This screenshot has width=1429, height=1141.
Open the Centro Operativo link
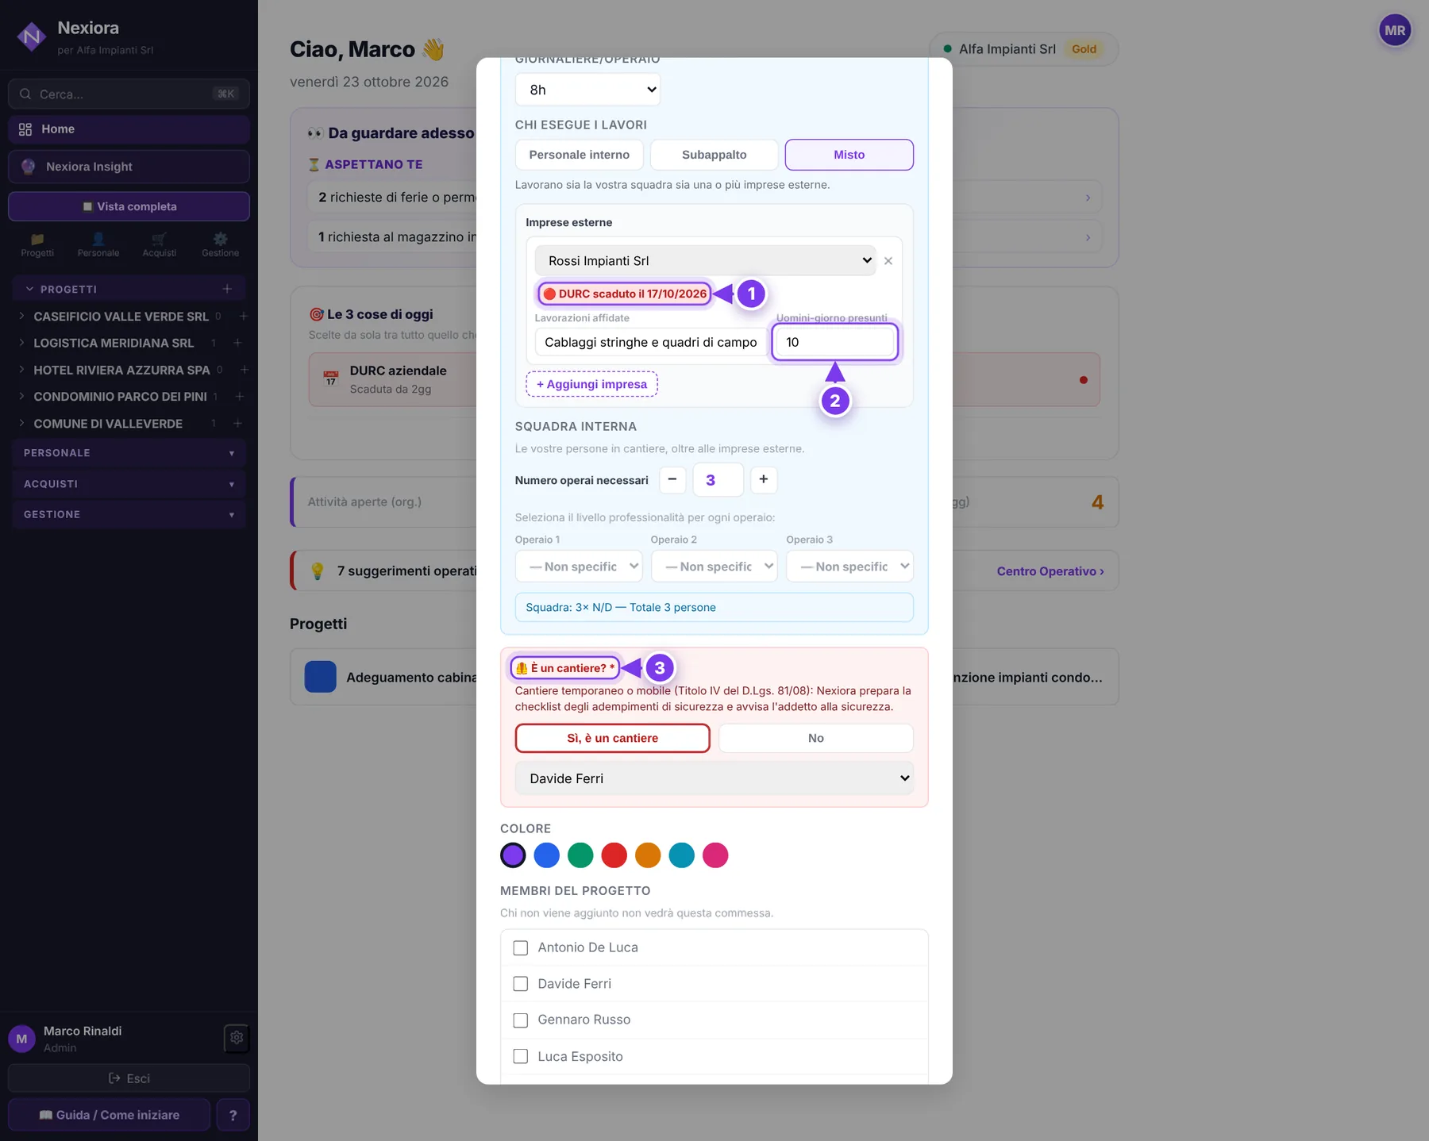pyautogui.click(x=1050, y=571)
